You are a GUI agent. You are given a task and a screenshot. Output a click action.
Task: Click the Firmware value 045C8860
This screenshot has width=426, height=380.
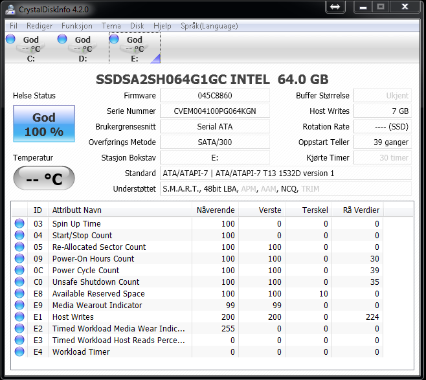215,96
